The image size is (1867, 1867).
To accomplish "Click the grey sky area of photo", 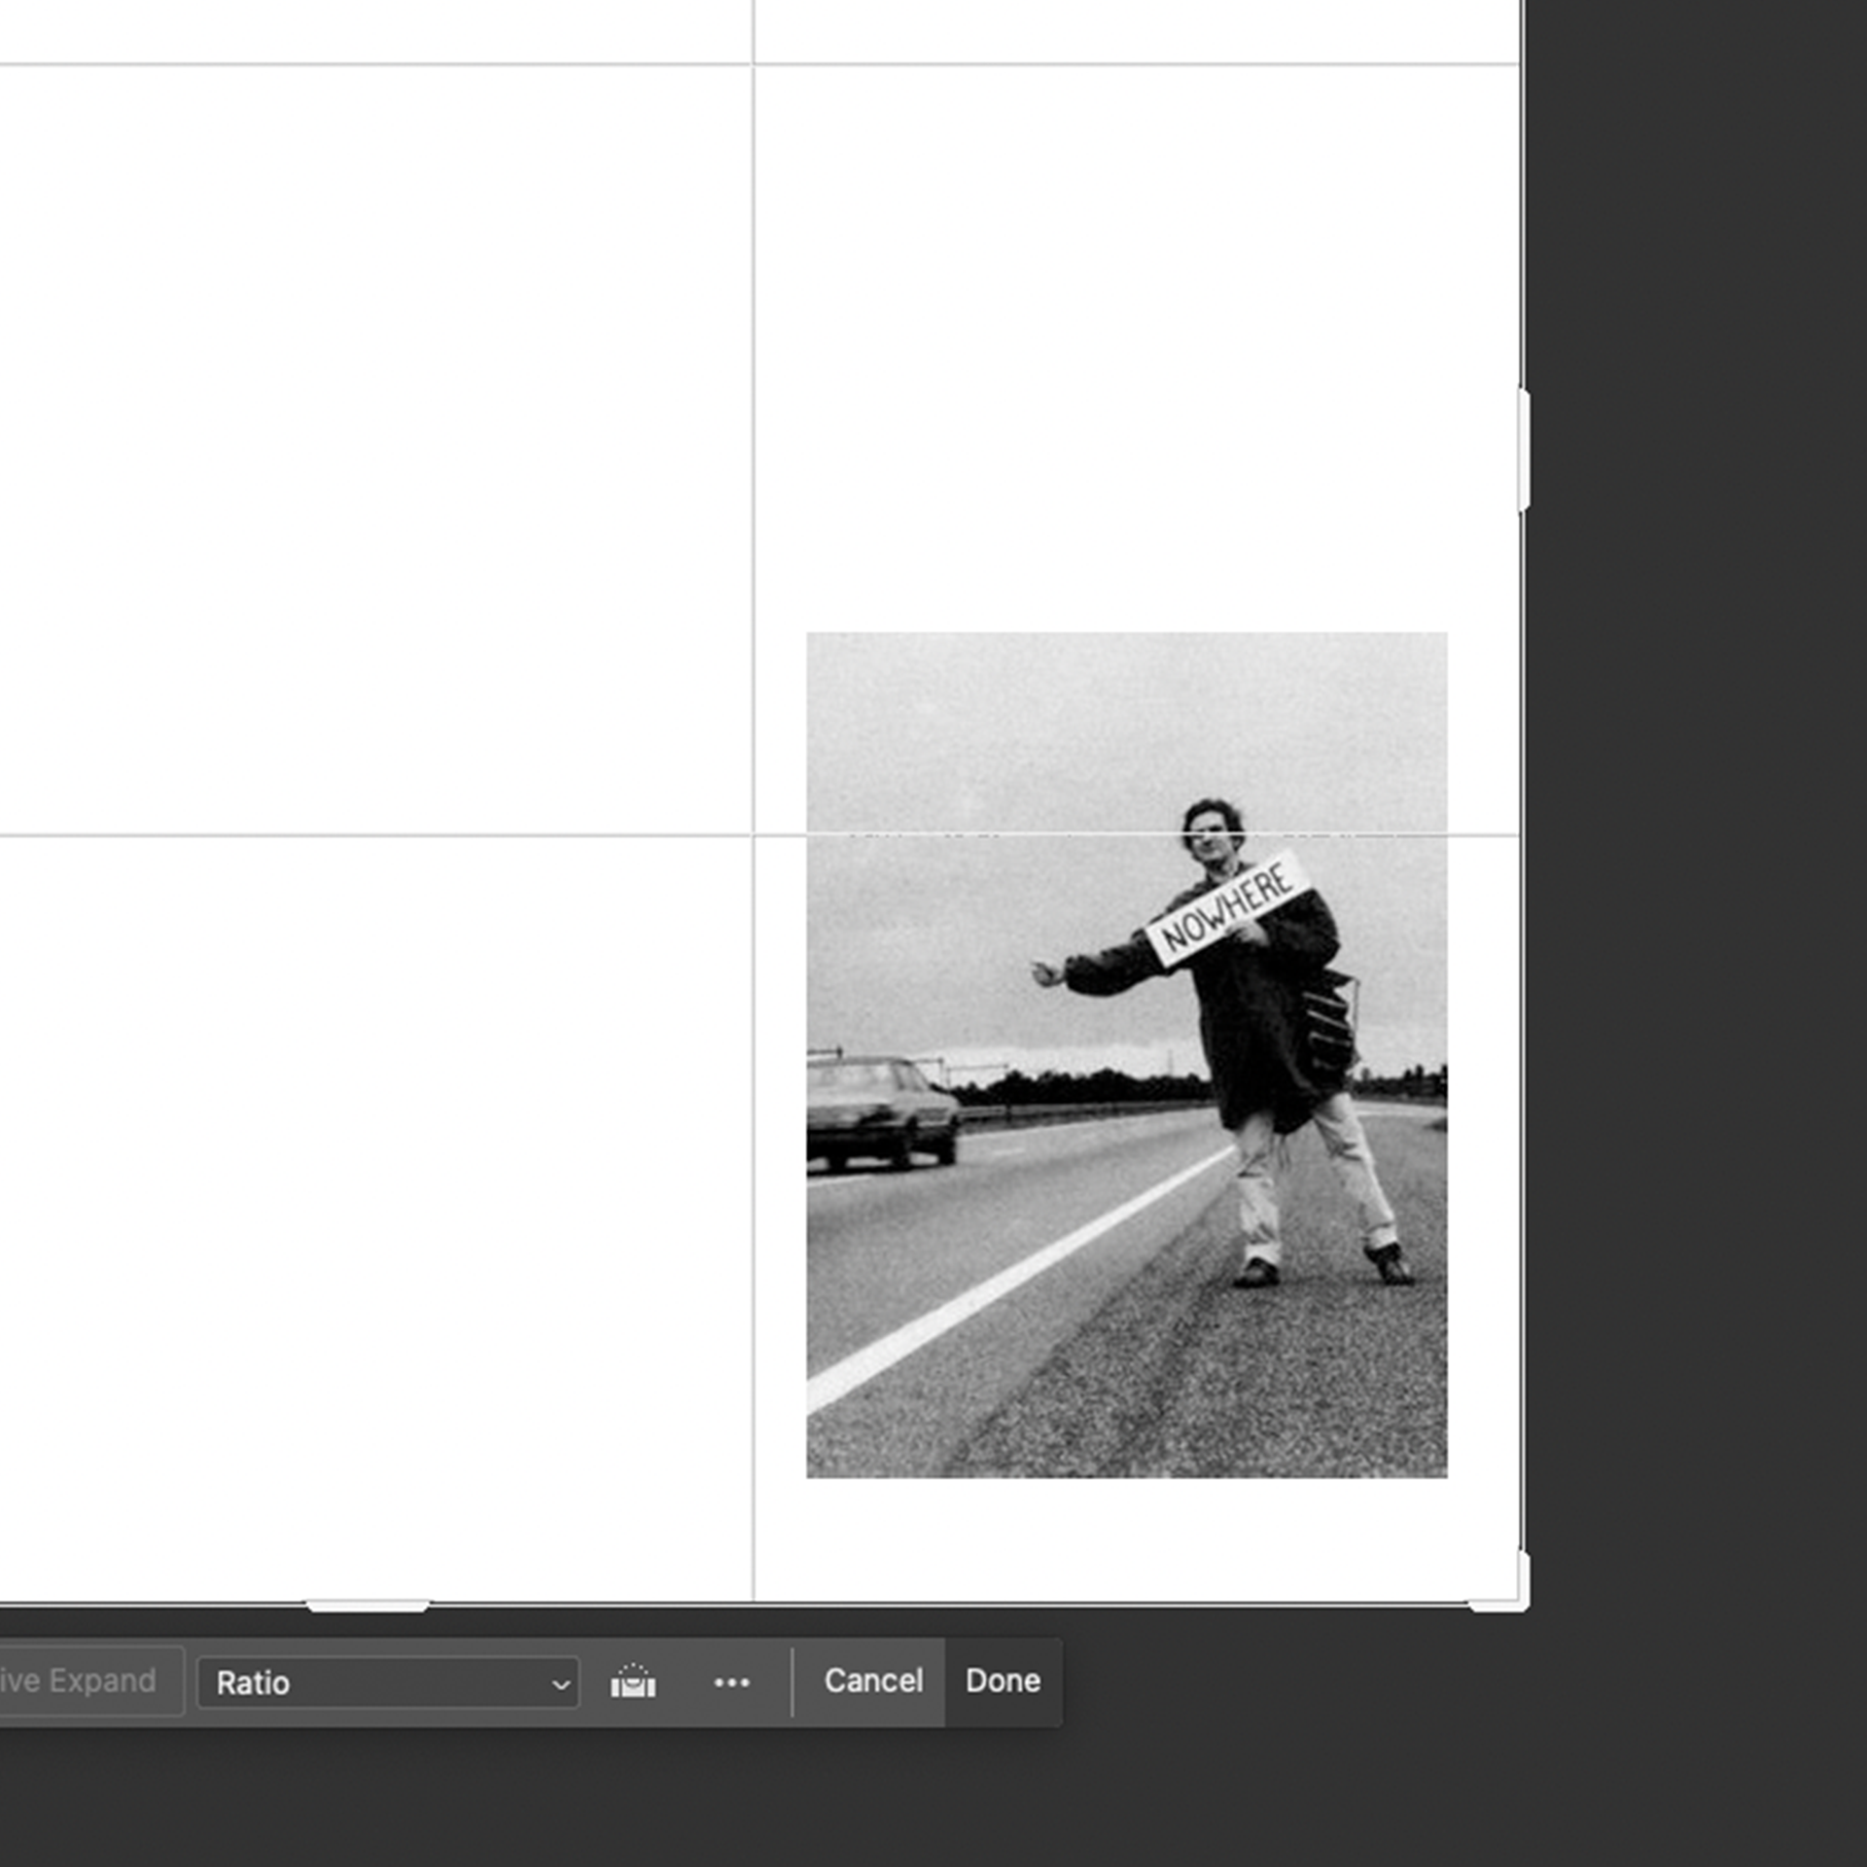I will pos(972,720).
